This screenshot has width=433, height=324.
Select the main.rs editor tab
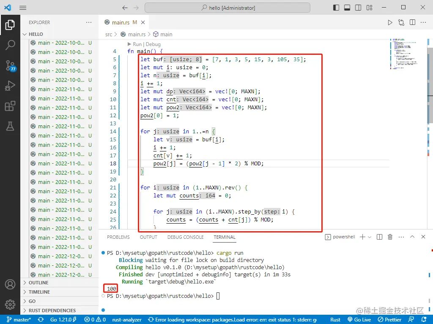[124, 22]
